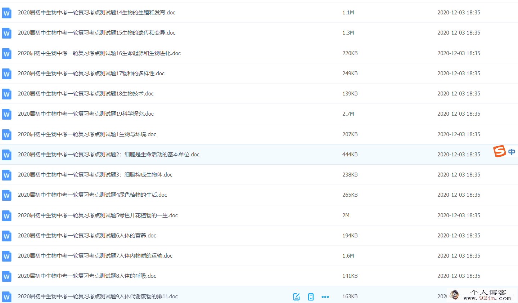
Task: Click Word icon for 测试题14生物的生殖和发育.doc
Action: tap(6, 13)
